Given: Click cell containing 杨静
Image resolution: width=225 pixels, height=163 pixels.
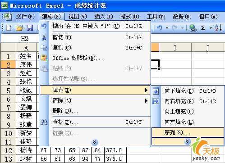Looking at the screenshot, I should tap(26, 116).
